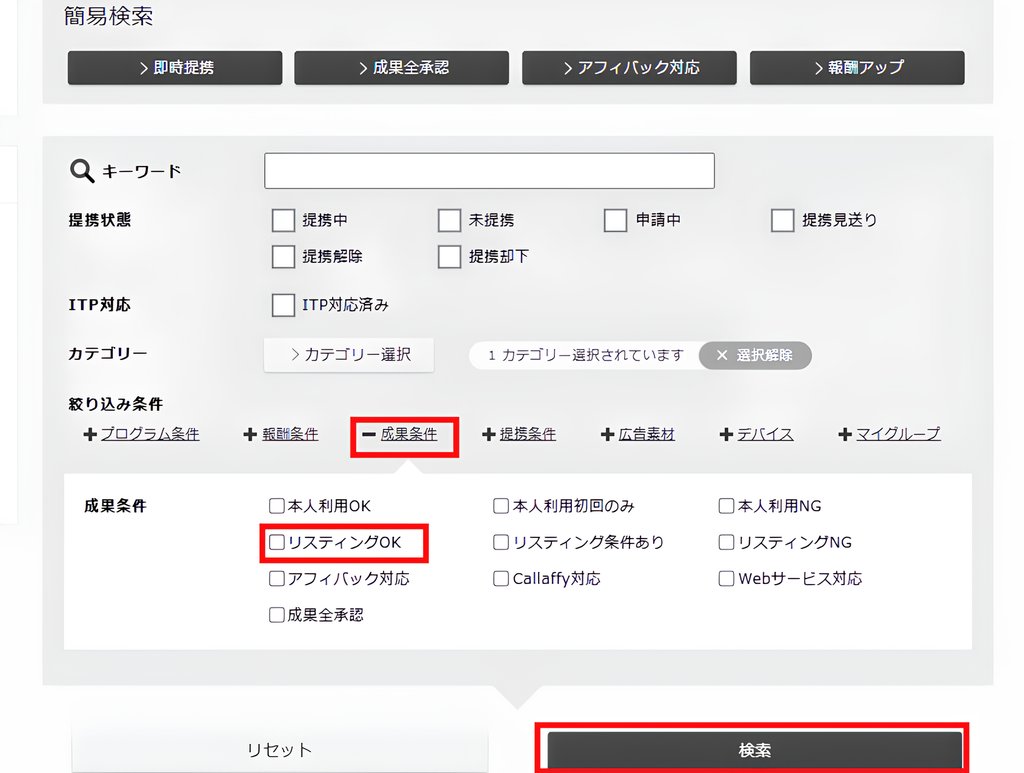This screenshot has width=1024, height=773.
Task: Enable the 本人利用OK checkbox
Action: 276,505
